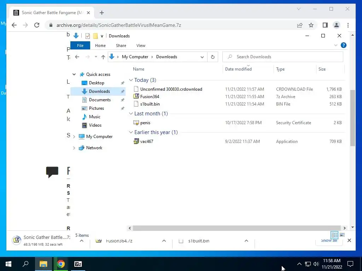Switch to details view layout icon
Viewport: 362px width, 271px height.
334,235
